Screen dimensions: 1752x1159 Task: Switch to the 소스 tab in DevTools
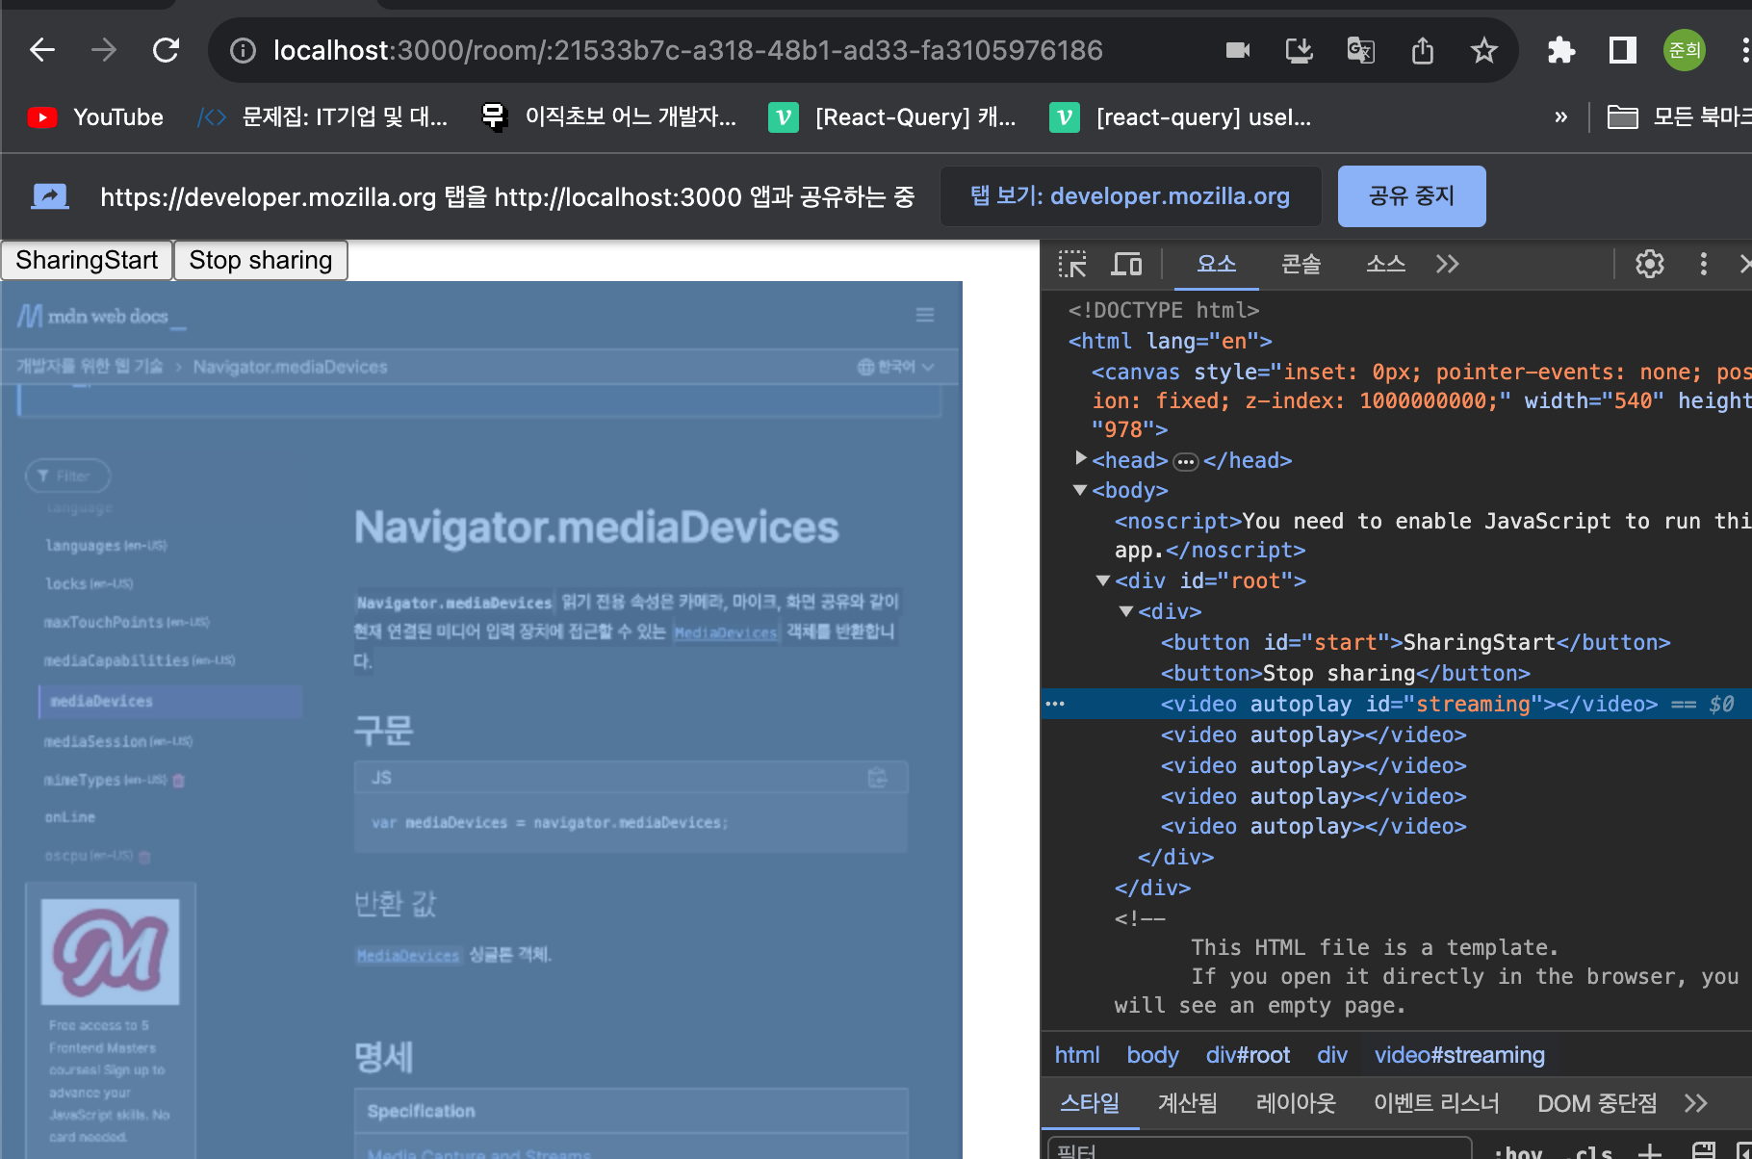point(1386,264)
